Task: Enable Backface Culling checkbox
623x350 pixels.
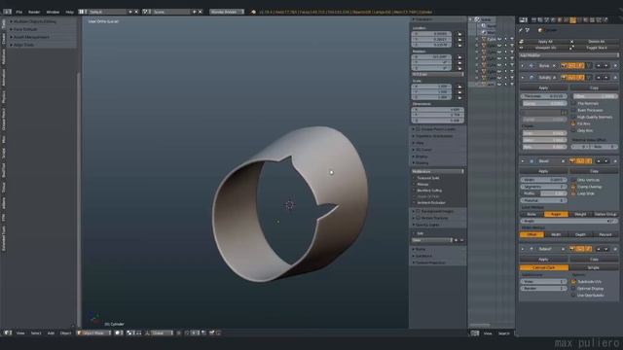Action: [414, 191]
